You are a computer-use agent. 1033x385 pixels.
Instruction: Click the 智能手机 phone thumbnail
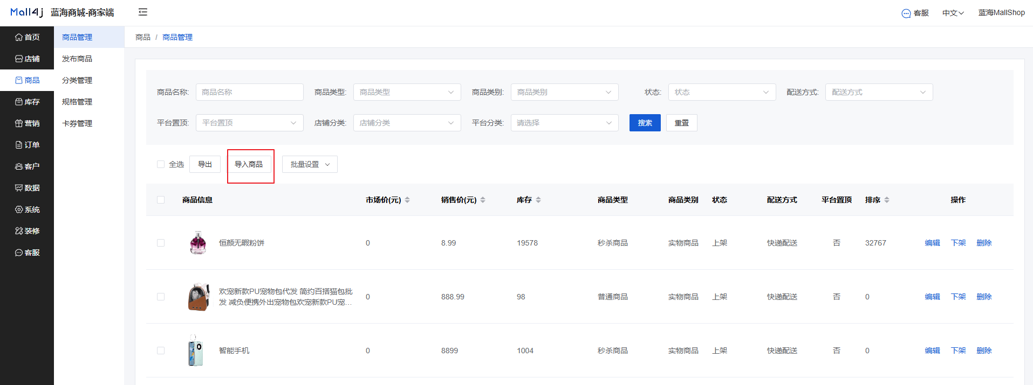[x=196, y=351]
